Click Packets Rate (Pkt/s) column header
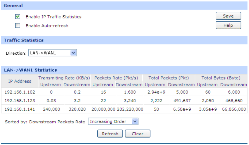 click(x=117, y=78)
